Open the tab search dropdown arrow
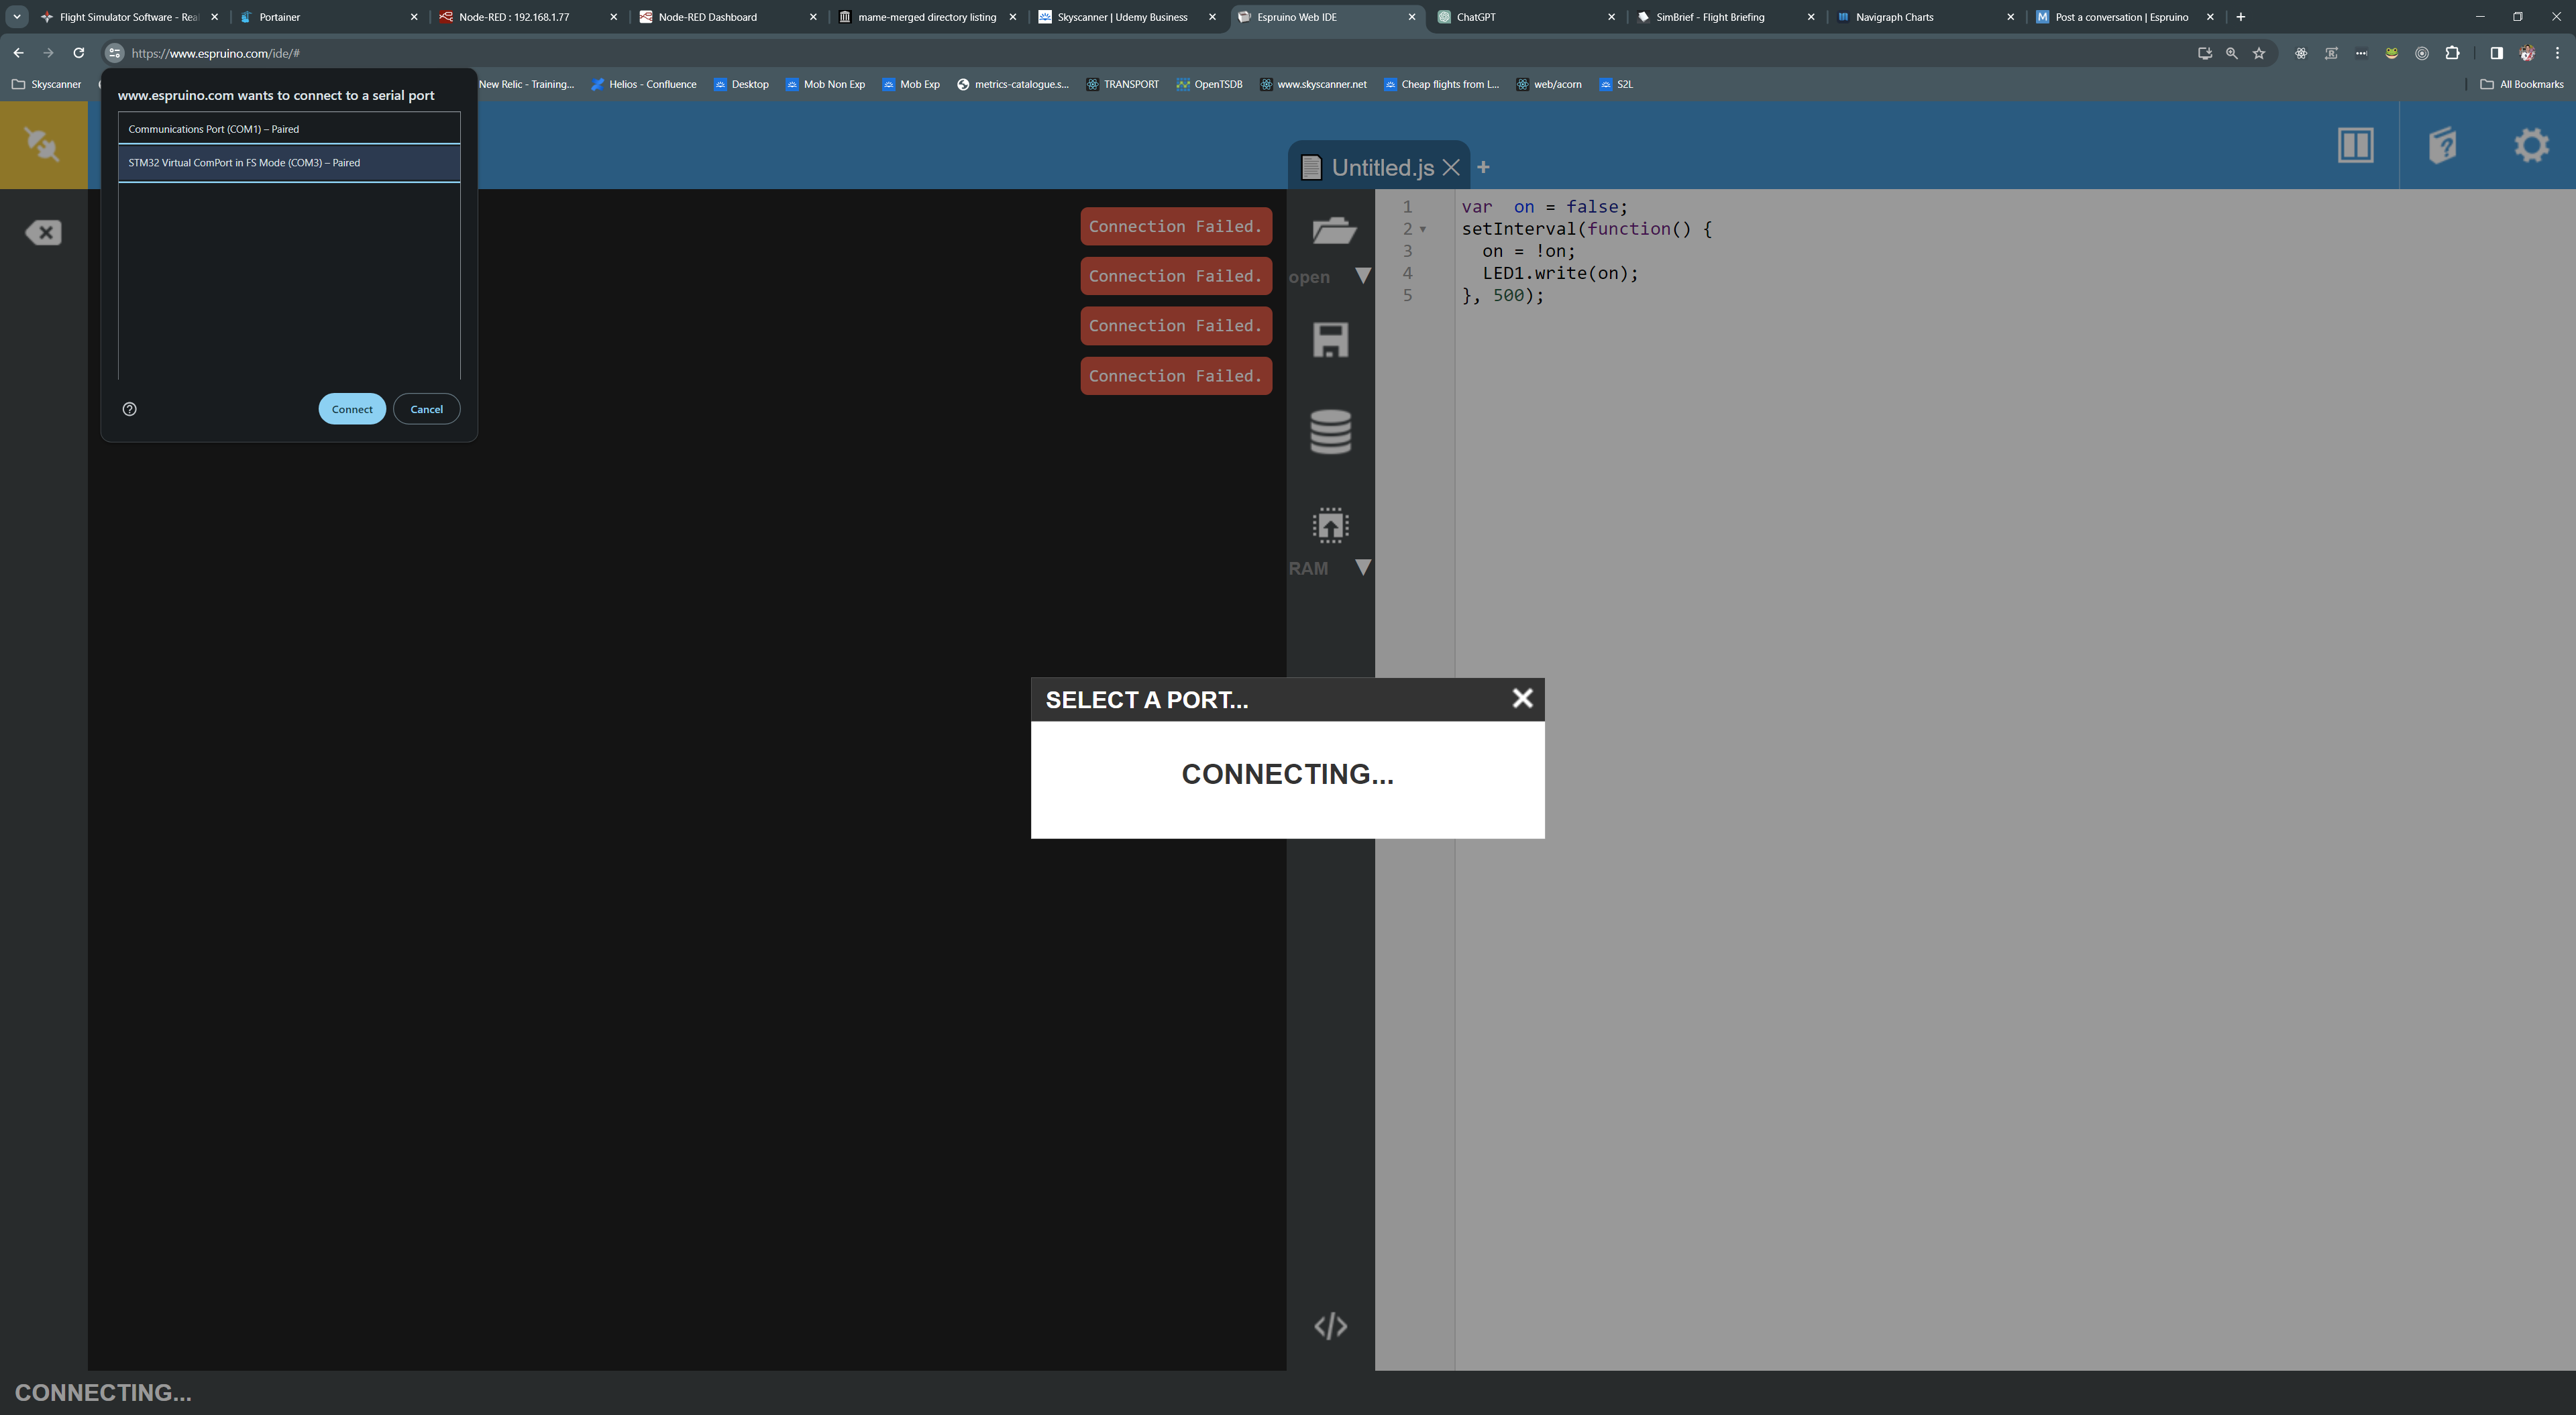This screenshot has width=2576, height=1415. click(17, 17)
